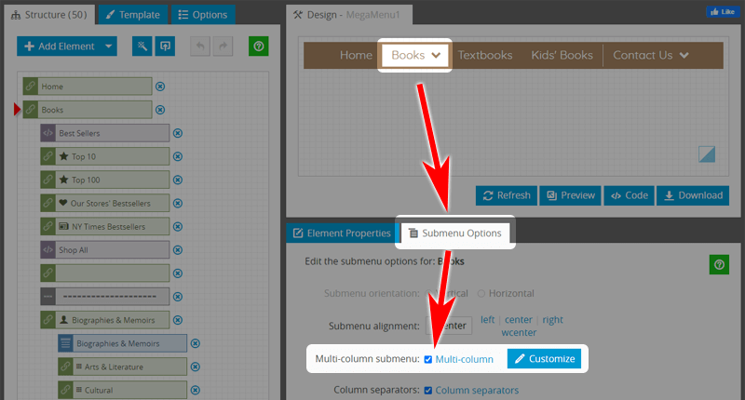The height and width of the screenshot is (400, 745).
Task: Open the Add Element dropdown arrow
Action: pyautogui.click(x=110, y=47)
